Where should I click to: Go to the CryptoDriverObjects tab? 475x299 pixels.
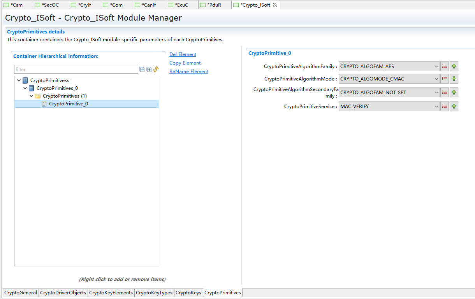(63, 293)
